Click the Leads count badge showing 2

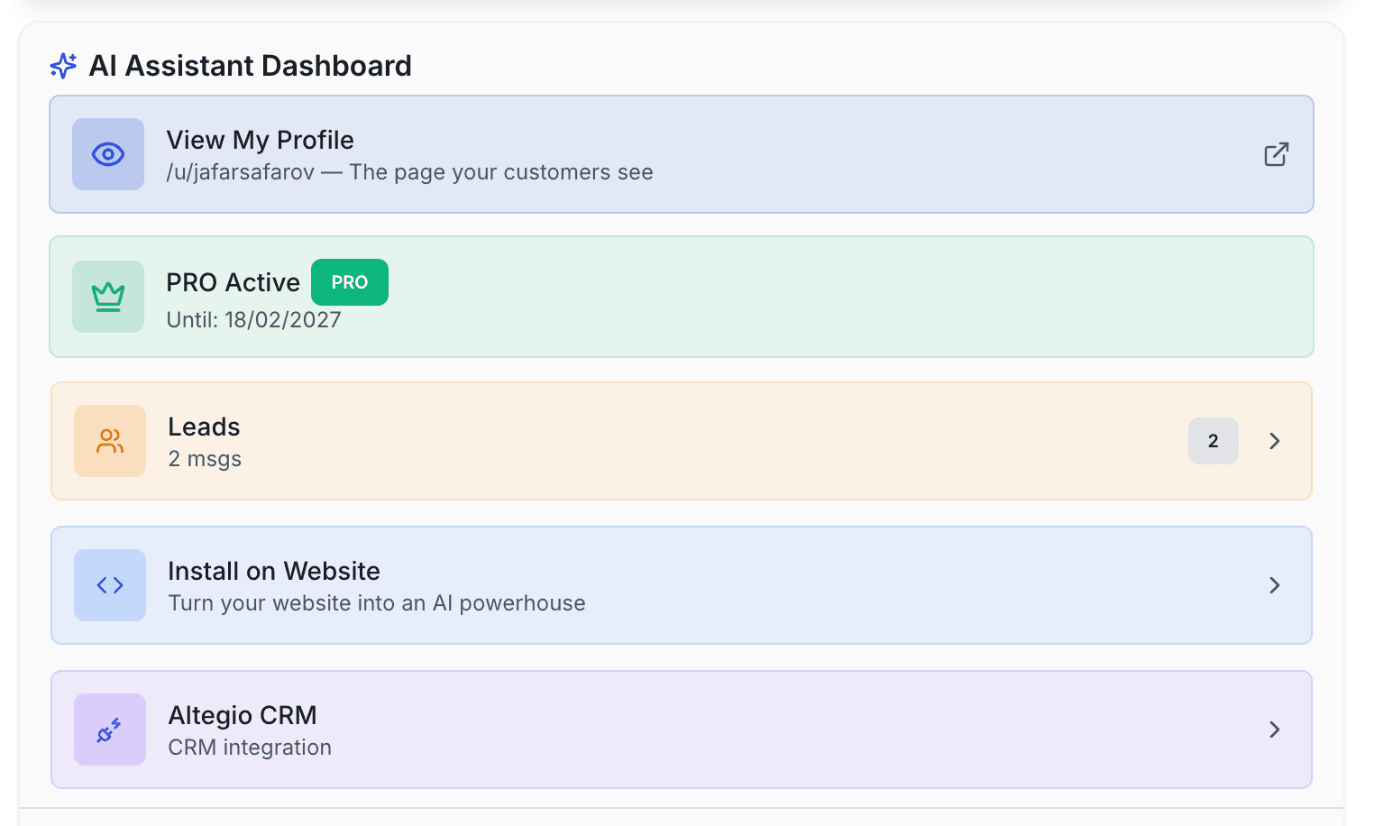(1213, 441)
